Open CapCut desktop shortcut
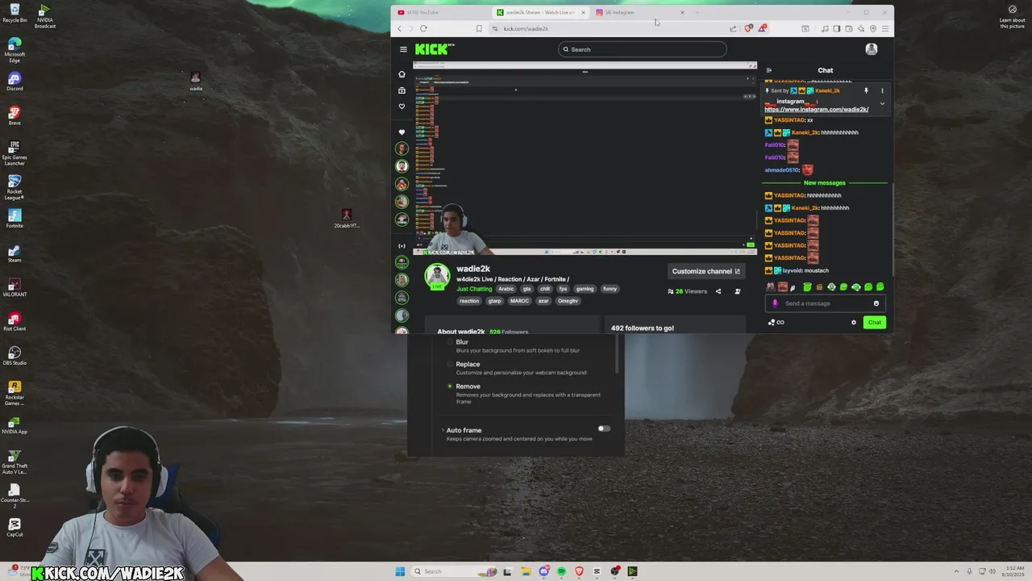Viewport: 1032px width, 581px height. (15, 527)
